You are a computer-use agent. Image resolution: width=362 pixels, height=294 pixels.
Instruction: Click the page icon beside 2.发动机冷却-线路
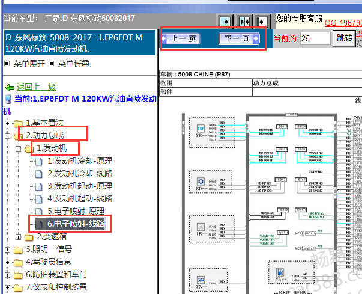coord(39,174)
